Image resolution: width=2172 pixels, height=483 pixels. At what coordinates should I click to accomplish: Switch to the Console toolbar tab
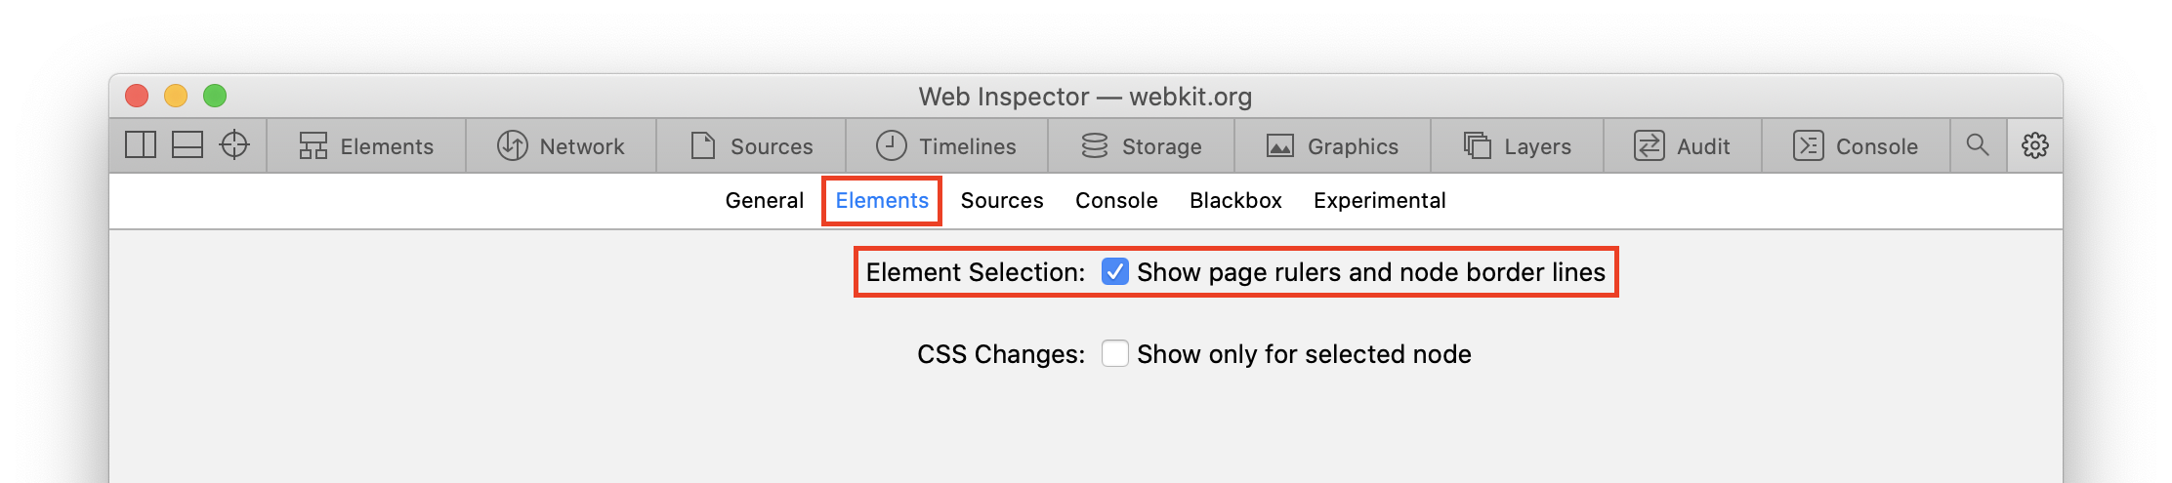click(x=1856, y=146)
